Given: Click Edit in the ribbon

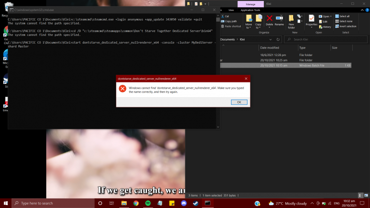Looking at the screenshot, I should tap(323, 22).
